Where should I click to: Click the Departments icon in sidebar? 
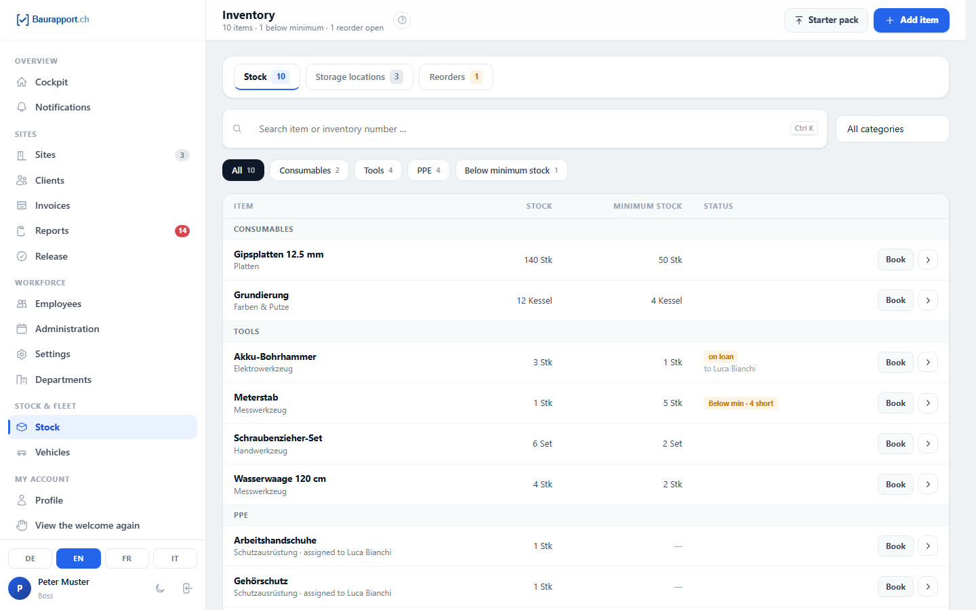22,380
